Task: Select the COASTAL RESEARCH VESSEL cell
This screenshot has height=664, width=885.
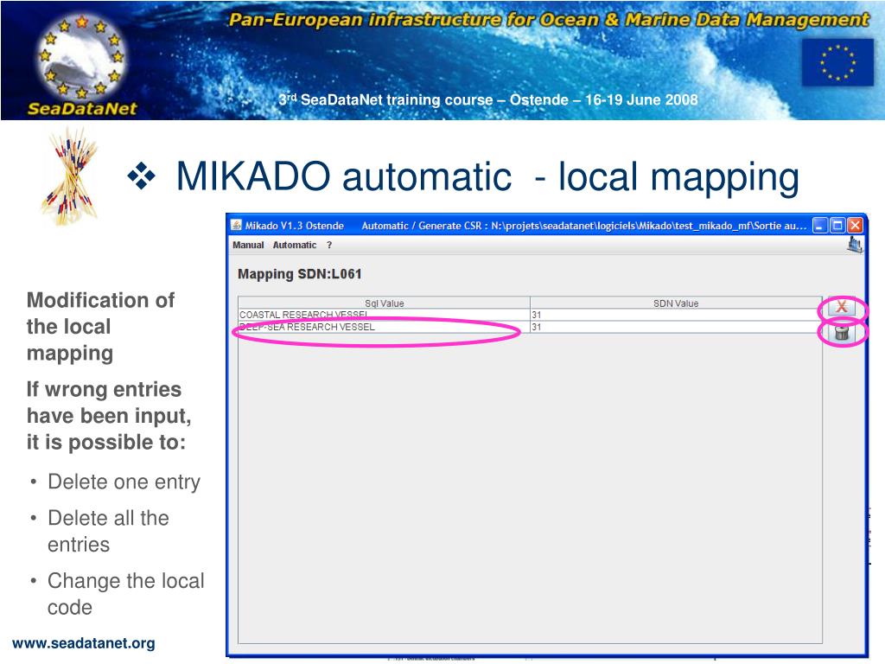Action: point(384,315)
